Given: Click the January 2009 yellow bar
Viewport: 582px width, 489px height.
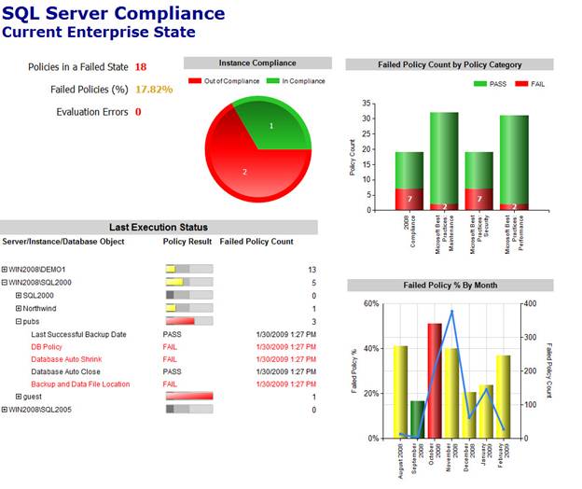Looking at the screenshot, I should coord(486,412).
